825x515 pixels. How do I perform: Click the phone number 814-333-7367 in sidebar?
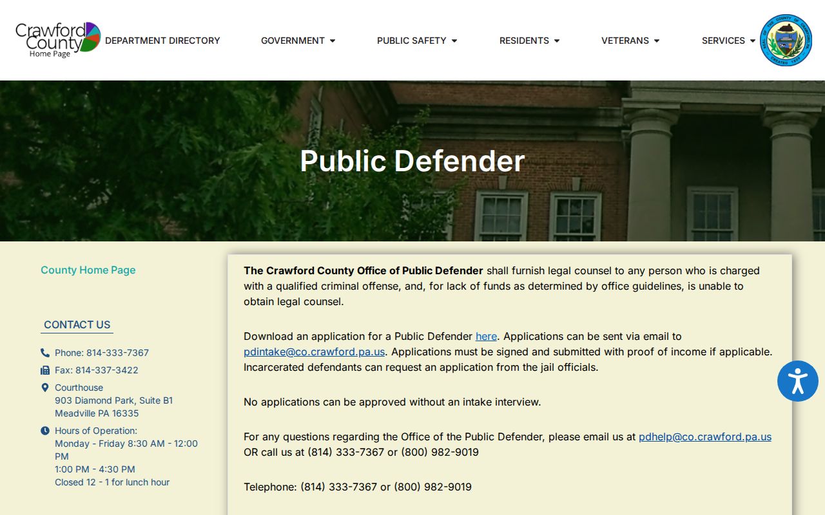pyautogui.click(x=102, y=353)
